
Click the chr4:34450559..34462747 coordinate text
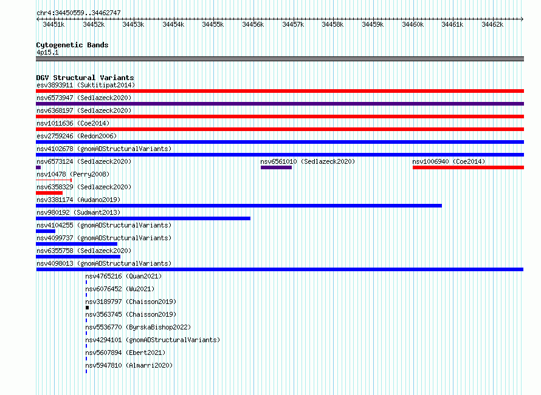point(78,13)
